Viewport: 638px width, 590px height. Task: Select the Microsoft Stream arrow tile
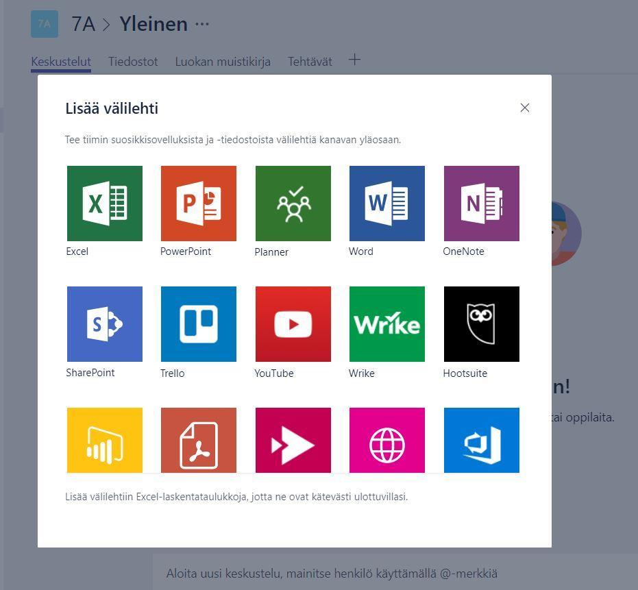(x=293, y=440)
